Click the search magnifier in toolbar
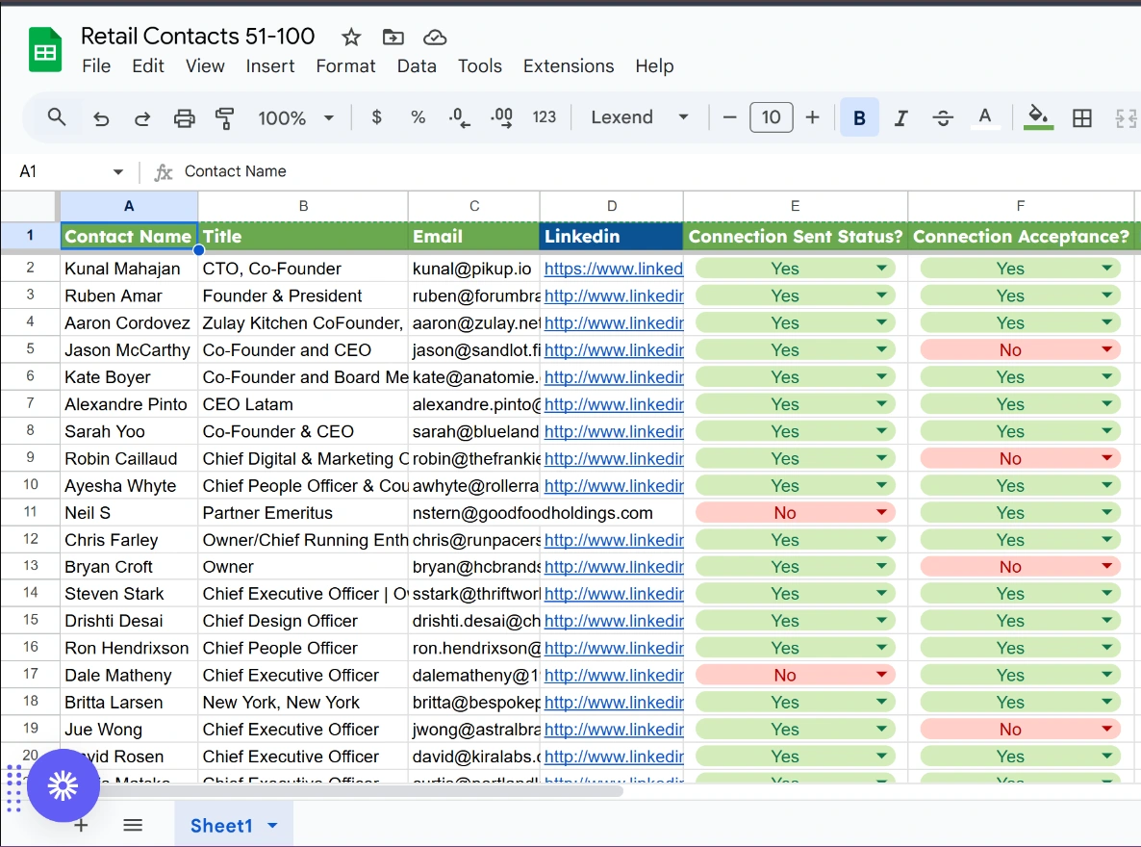This screenshot has height=847, width=1141. (57, 117)
